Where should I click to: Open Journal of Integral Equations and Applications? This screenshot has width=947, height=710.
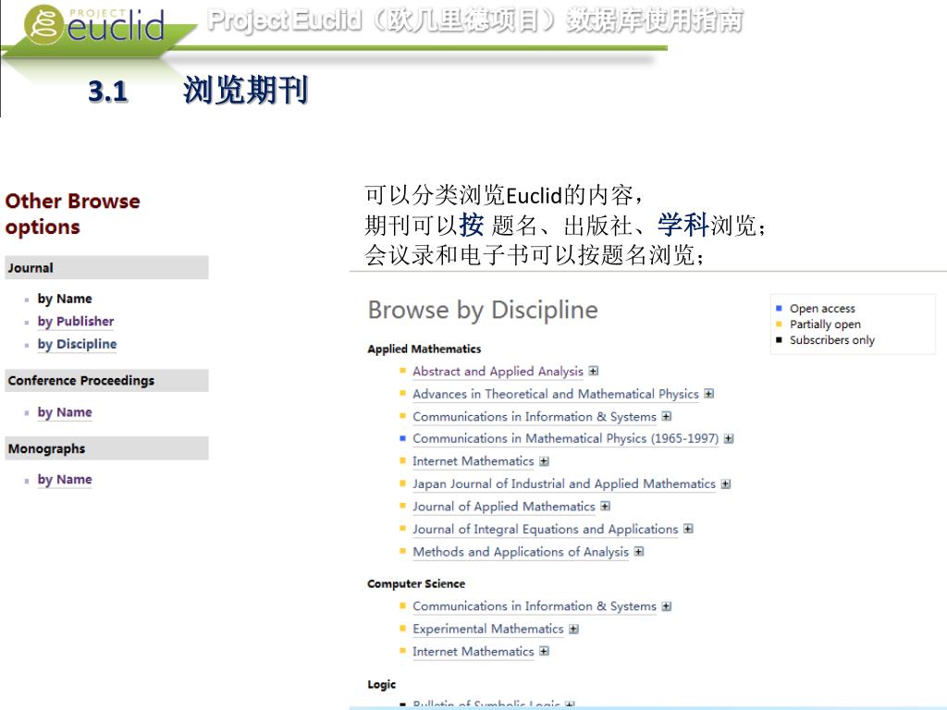(x=546, y=530)
